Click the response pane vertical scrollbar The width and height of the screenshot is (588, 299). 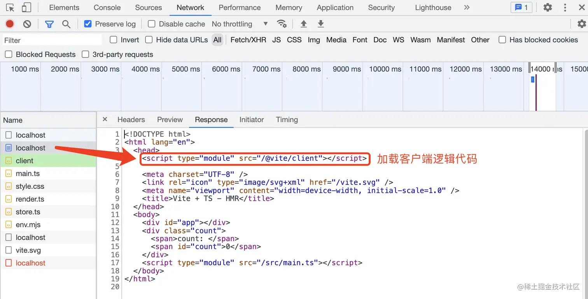coord(586,214)
